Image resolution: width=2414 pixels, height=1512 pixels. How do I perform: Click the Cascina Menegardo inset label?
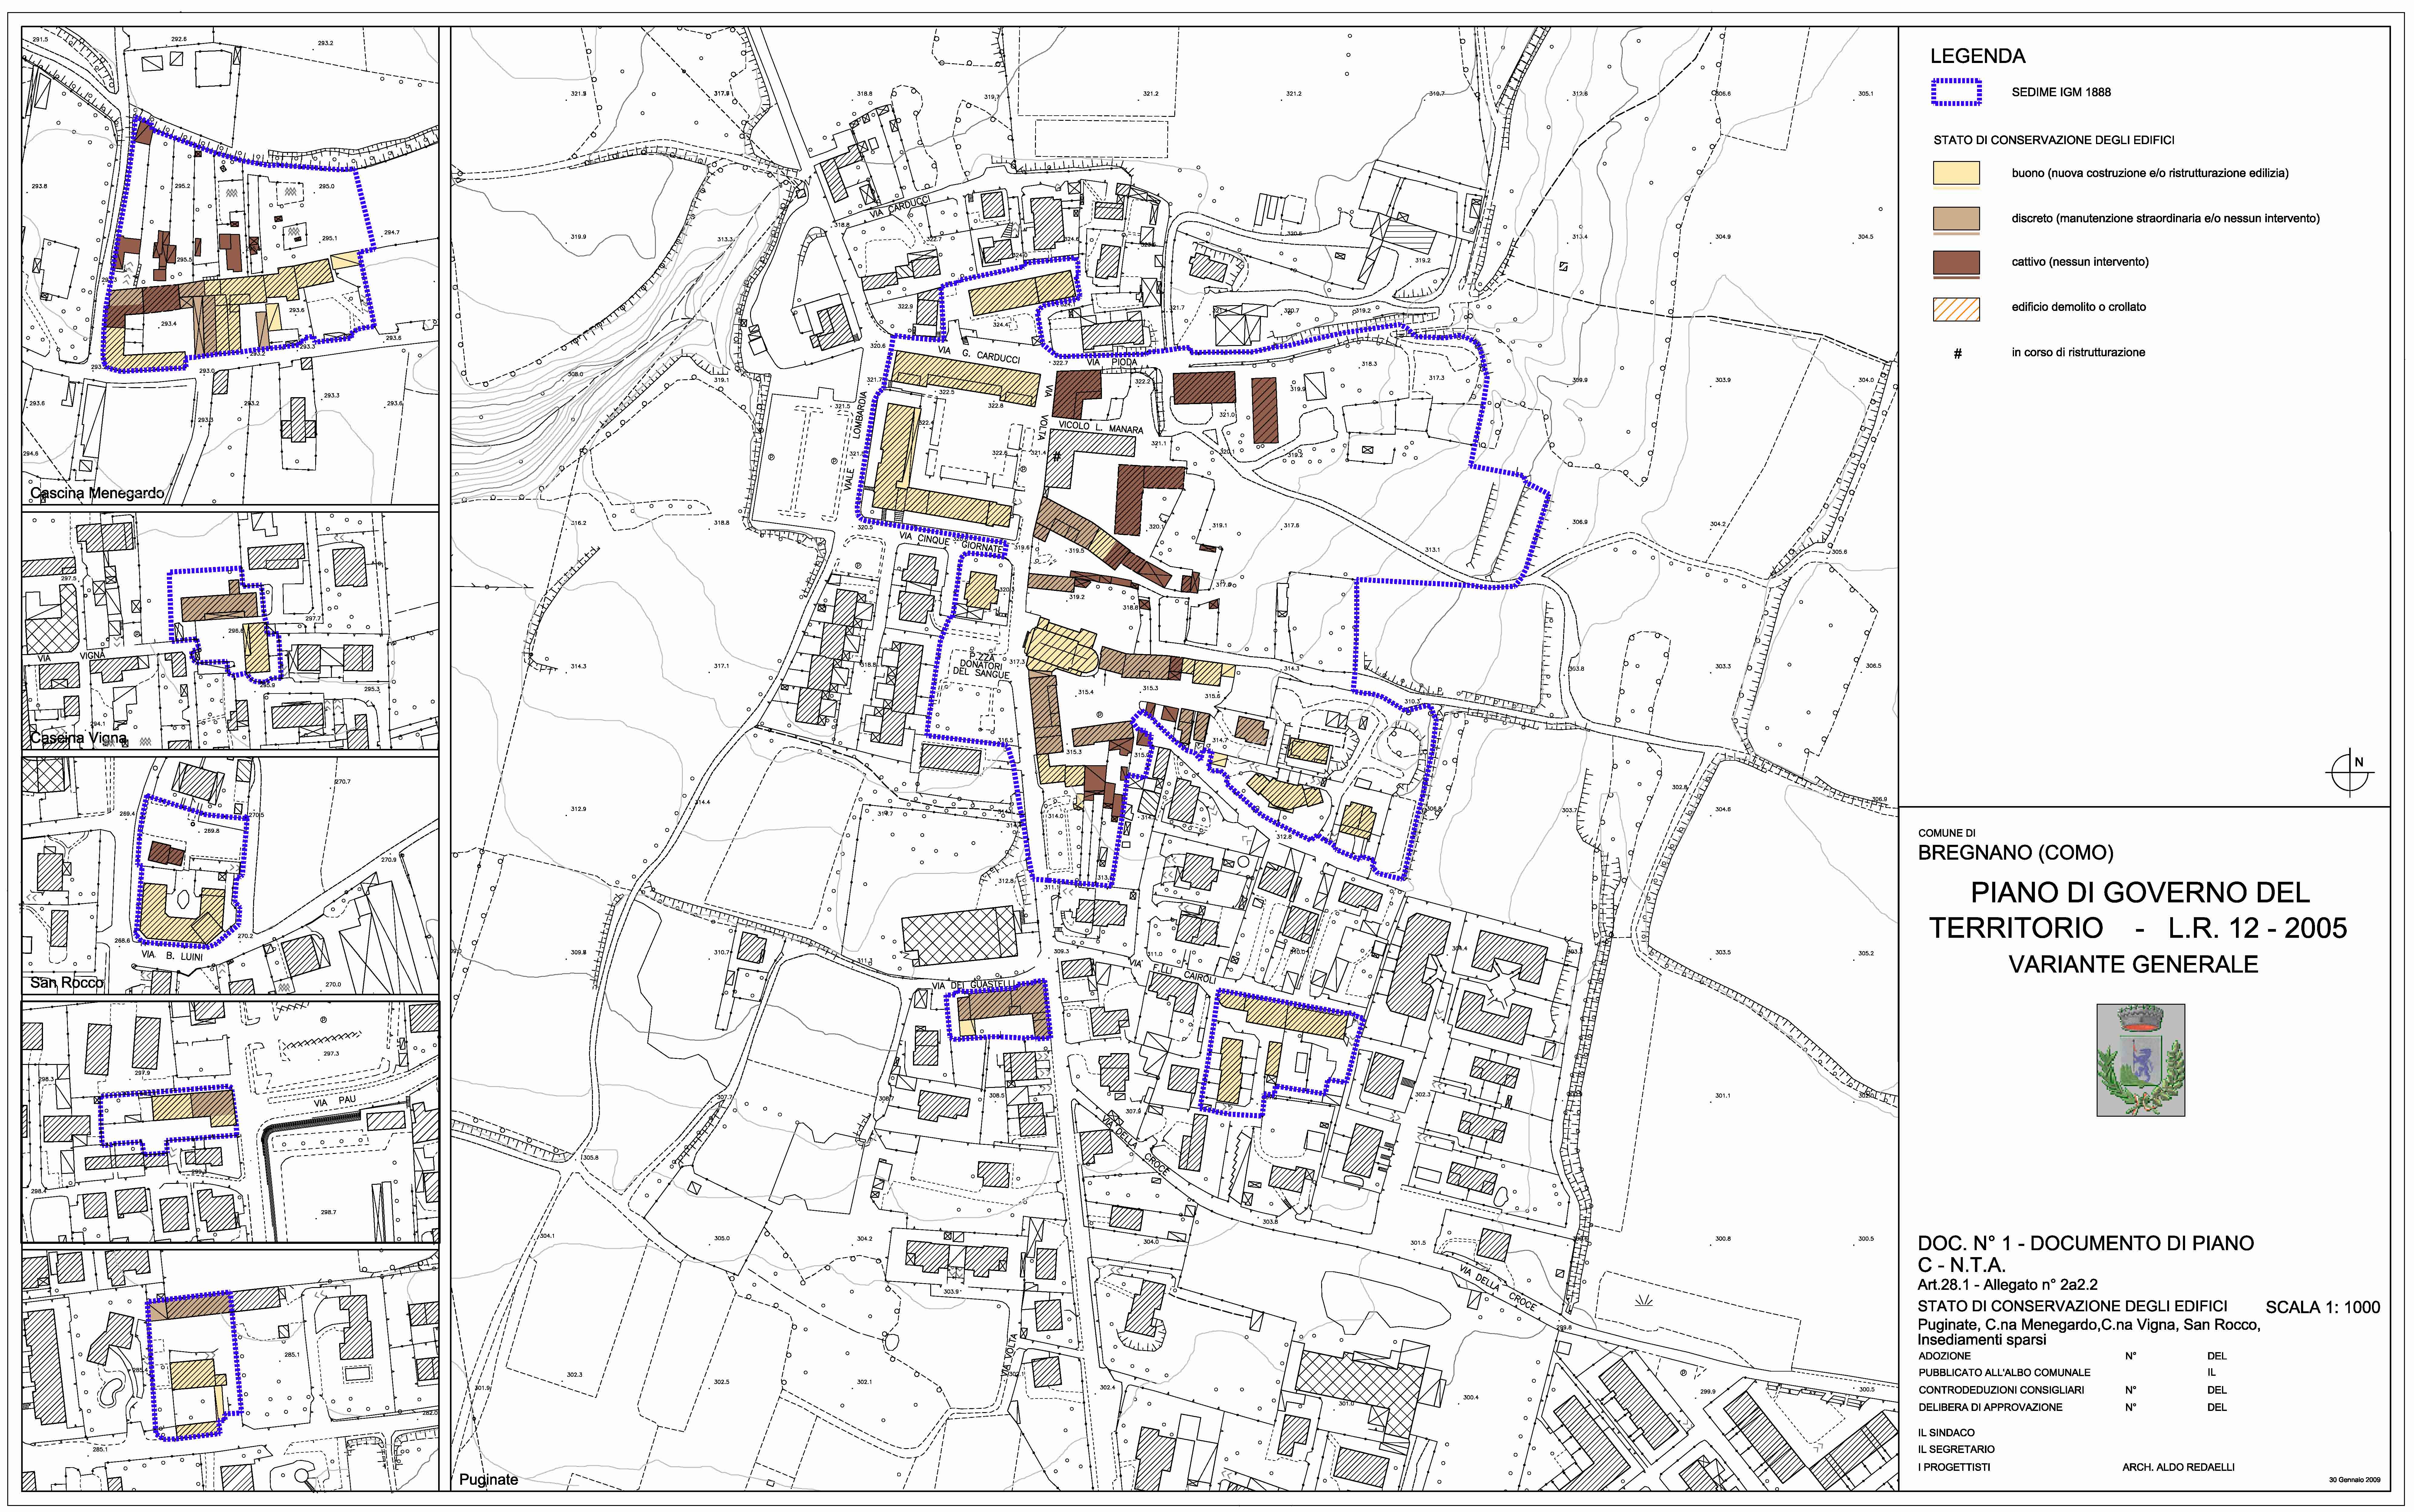(97, 493)
